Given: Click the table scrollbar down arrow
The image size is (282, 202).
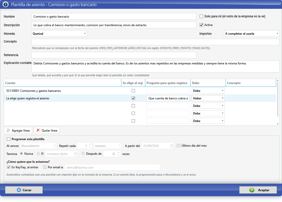Looking at the screenshot, I should point(278,124).
